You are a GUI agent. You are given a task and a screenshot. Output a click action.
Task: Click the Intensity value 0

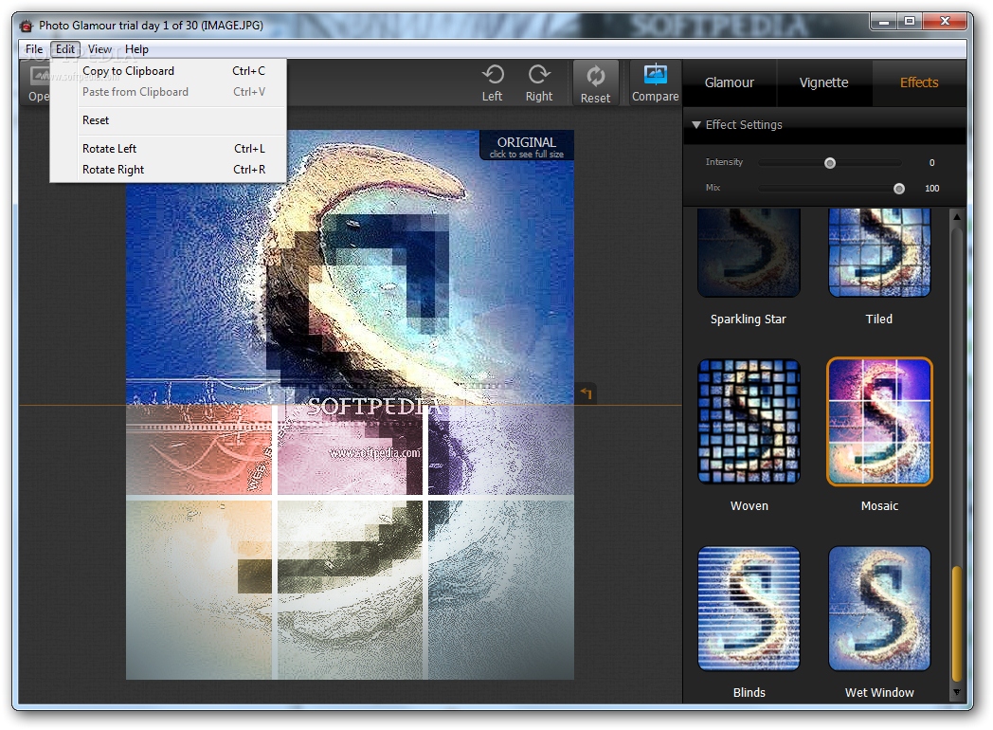(x=931, y=163)
